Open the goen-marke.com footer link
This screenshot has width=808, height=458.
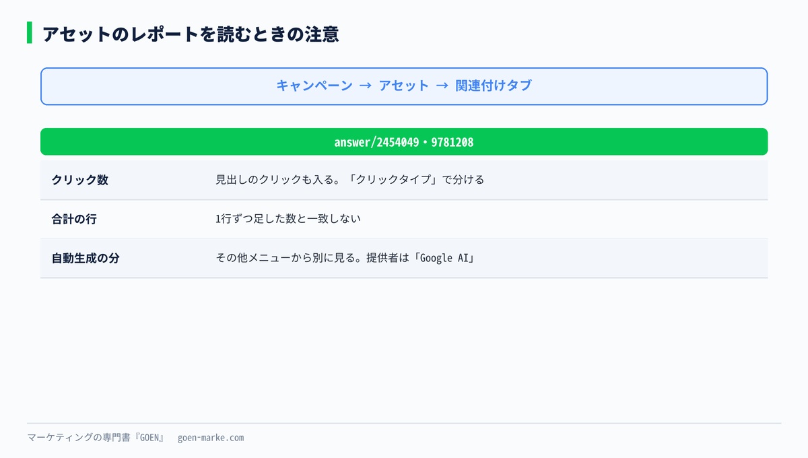click(x=211, y=438)
